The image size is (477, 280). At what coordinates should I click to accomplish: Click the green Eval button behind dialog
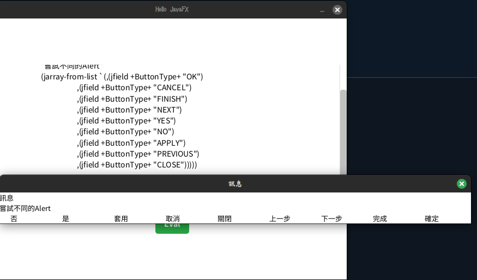[172, 228]
